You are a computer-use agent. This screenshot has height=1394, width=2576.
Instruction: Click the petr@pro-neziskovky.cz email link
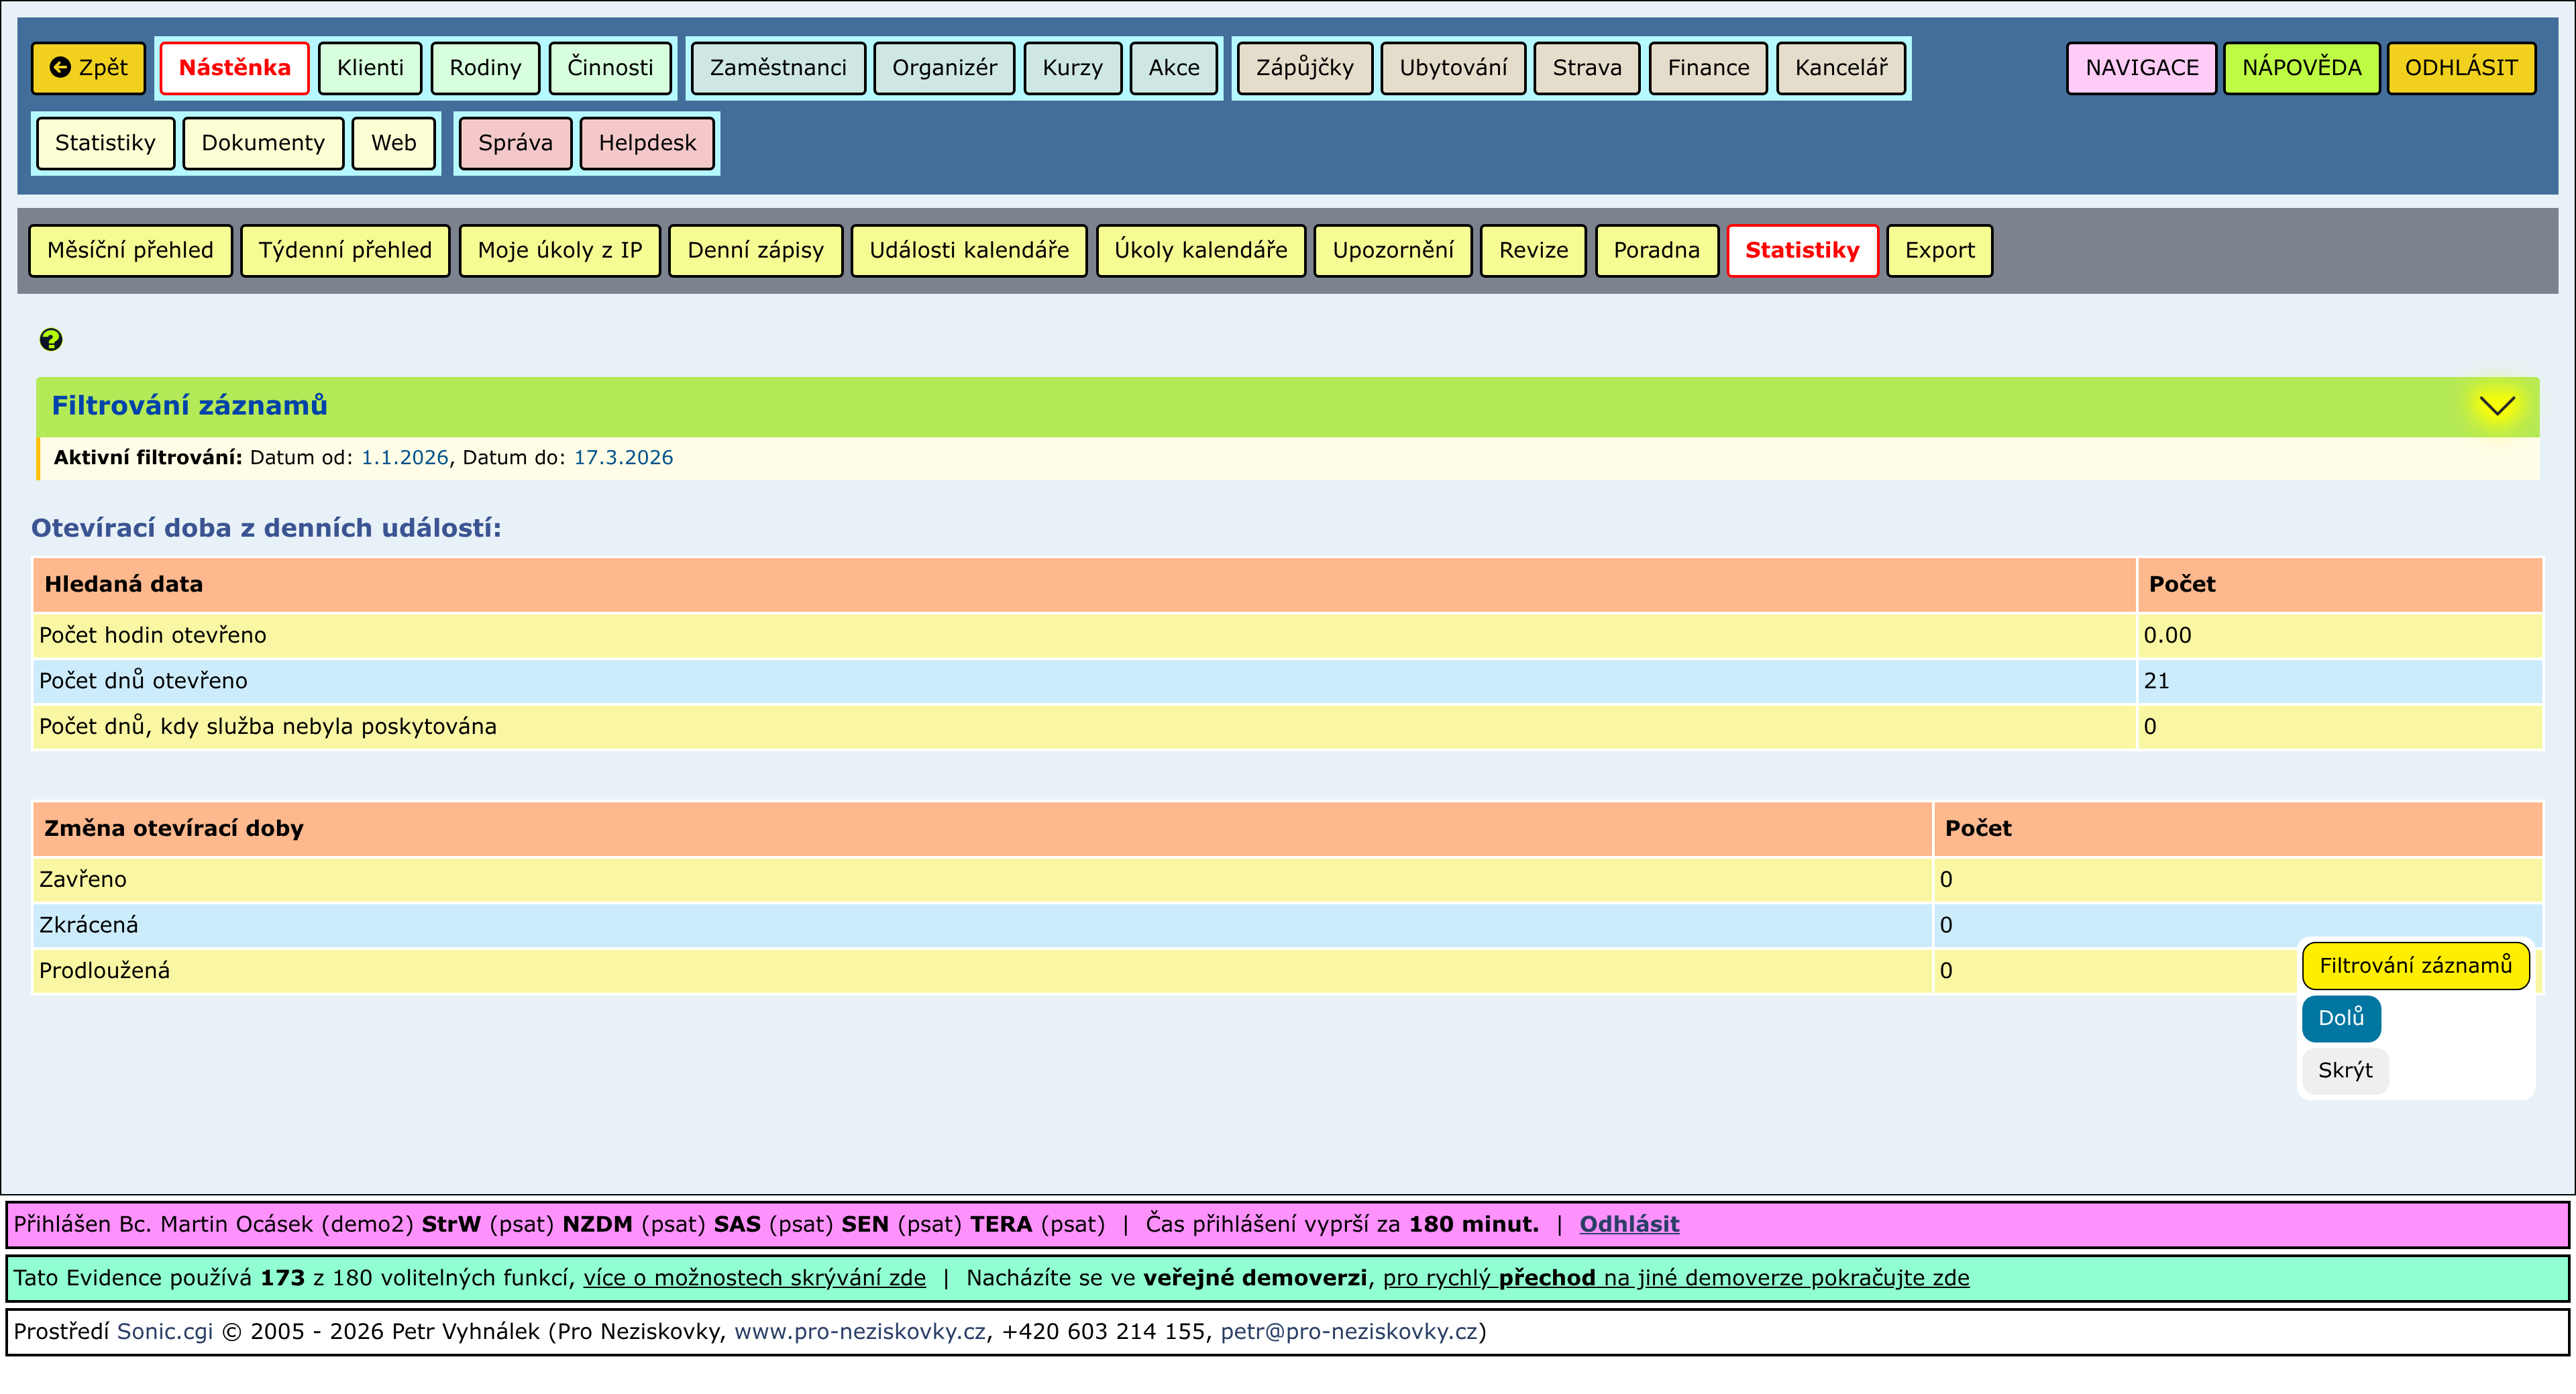tap(1348, 1332)
